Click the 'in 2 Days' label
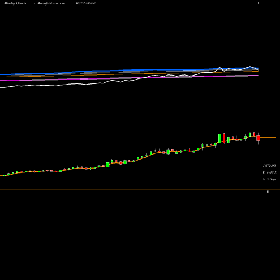 (x=269, y=179)
